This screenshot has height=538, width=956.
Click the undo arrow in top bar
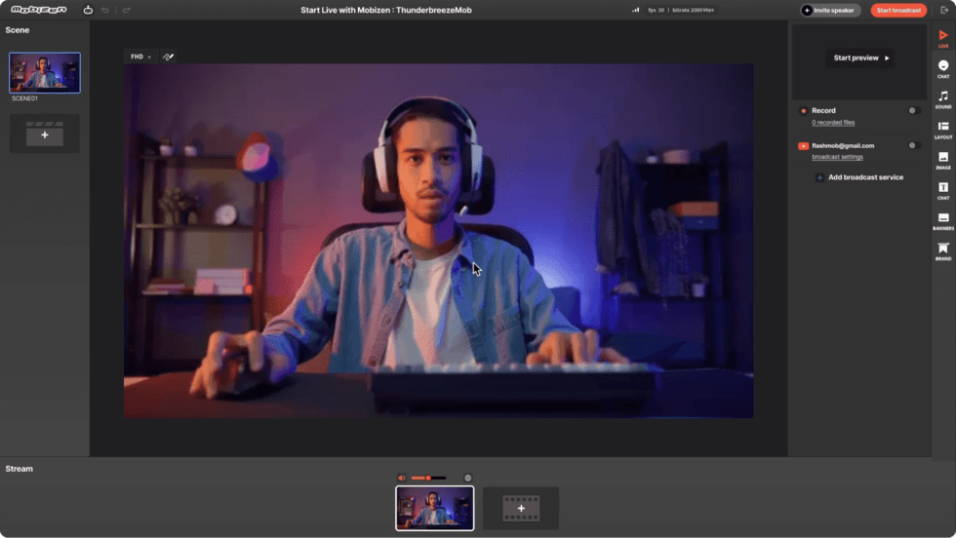tap(105, 10)
